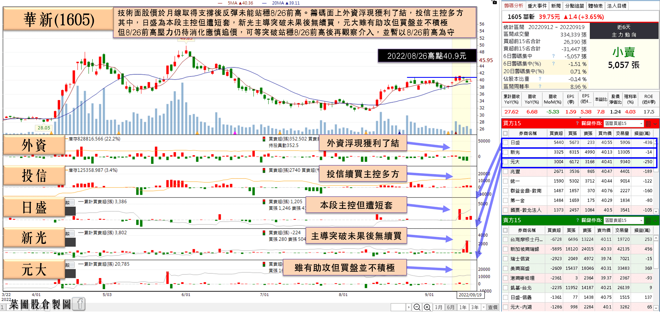The height and width of the screenshot is (319, 660).
Task: Click help icon next to 6日籌碼集中
Action: point(553,56)
